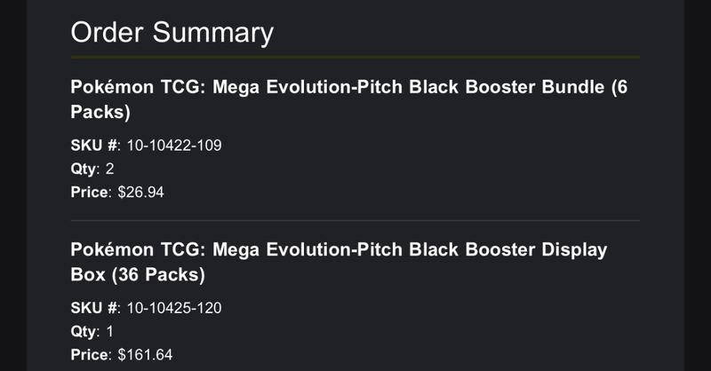Viewport: 711px width, 371px height.
Task: Click the separator between the two items
Action: (355, 221)
